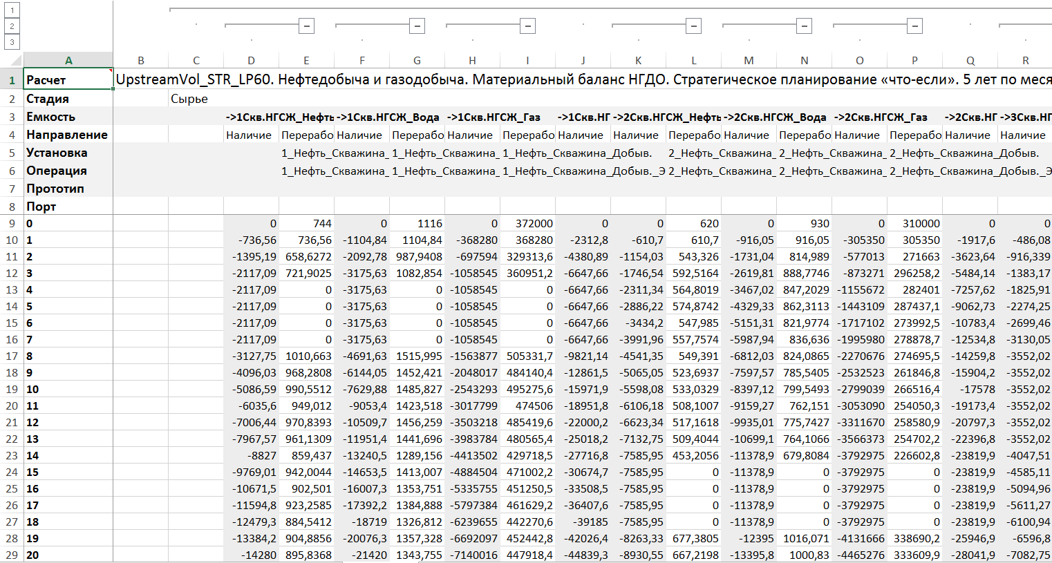Select column D header
This screenshot has height=563, width=1052.
(x=251, y=61)
